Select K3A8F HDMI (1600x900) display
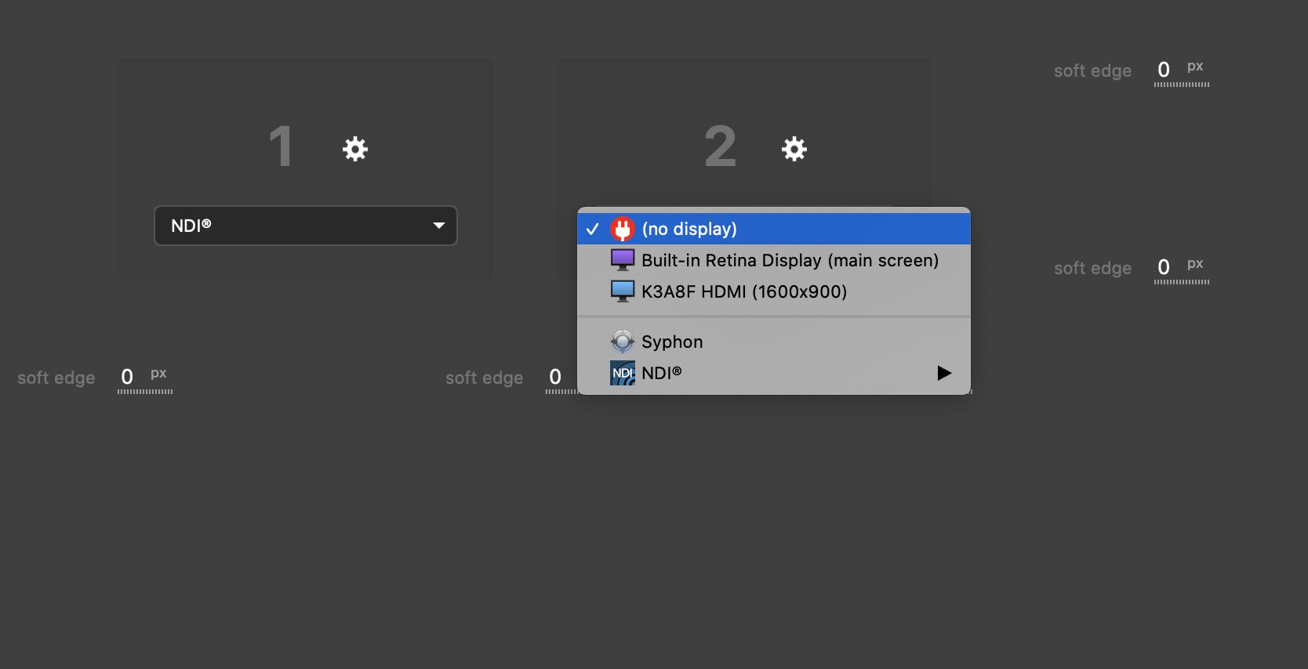This screenshot has width=1308, height=669. (x=744, y=291)
